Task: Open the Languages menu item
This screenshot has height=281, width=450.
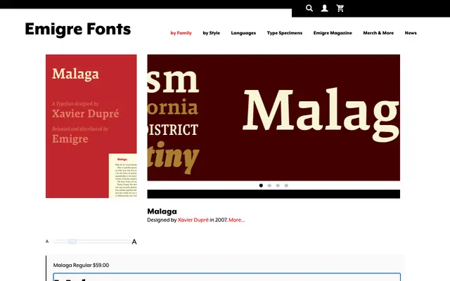Action: 243,33
